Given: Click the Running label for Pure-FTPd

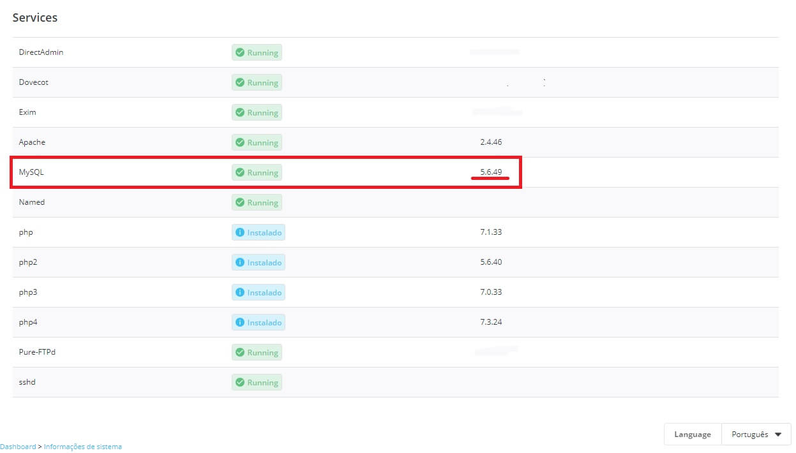Looking at the screenshot, I should click(x=262, y=353).
